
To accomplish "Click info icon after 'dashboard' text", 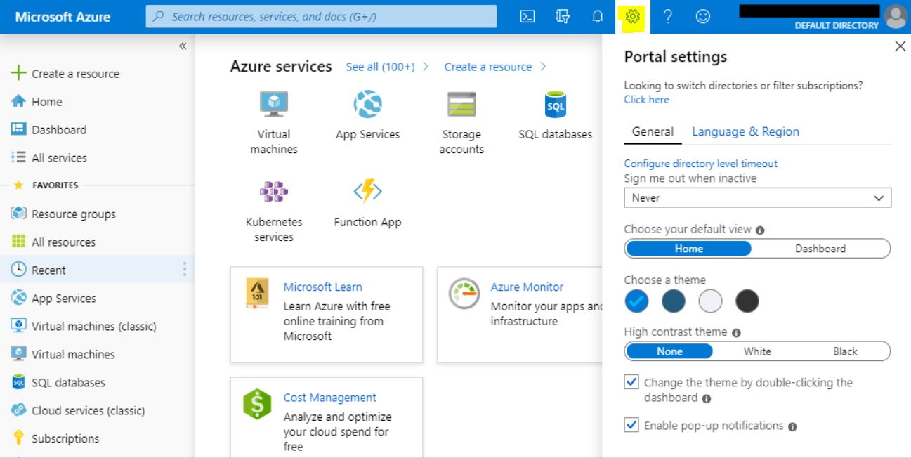I will 707,398.
